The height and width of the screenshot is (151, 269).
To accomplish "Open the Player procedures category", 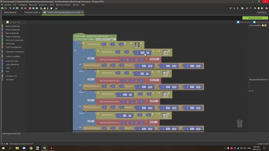I will (x=13, y=36).
